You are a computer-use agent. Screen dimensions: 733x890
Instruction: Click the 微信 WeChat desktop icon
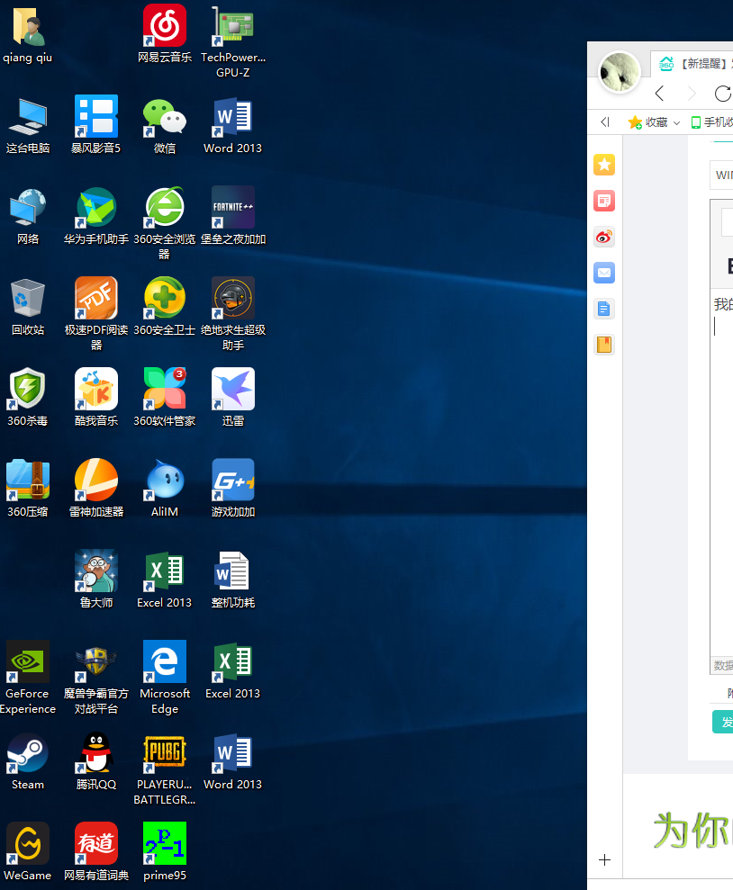tap(165, 118)
